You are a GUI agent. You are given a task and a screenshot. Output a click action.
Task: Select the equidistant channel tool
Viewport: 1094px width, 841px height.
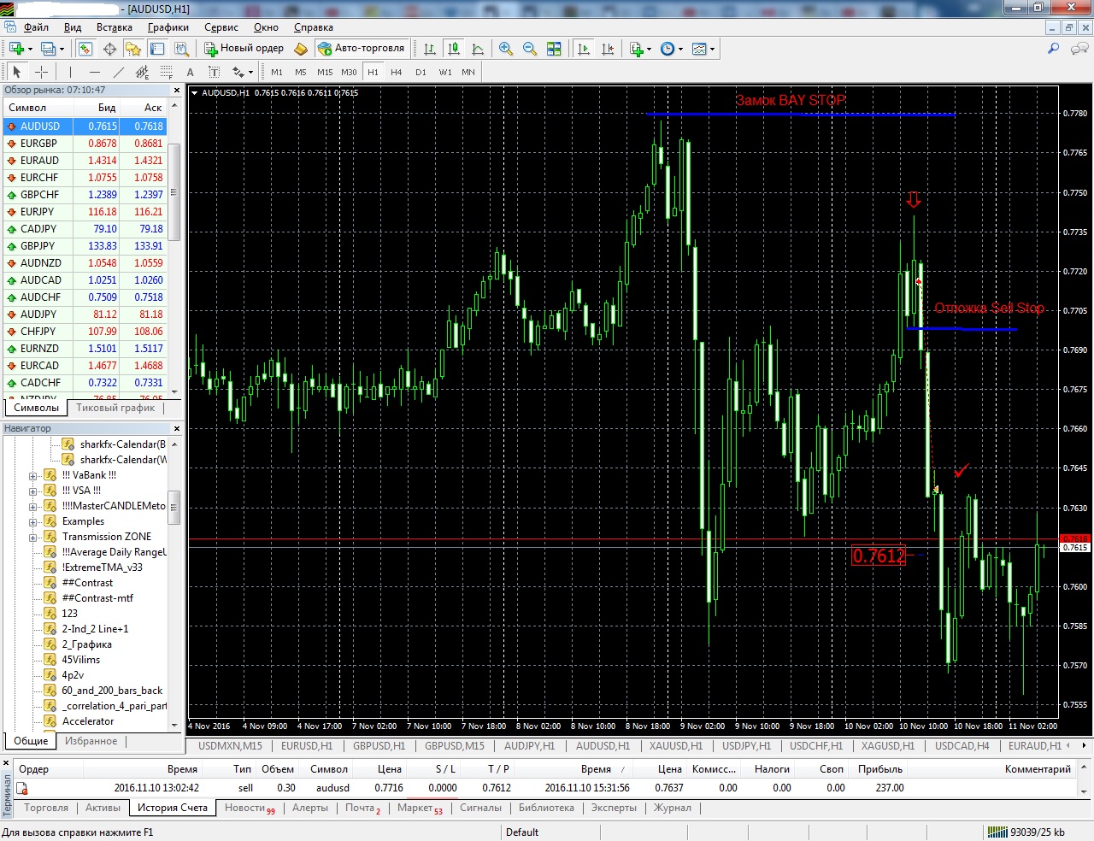click(x=143, y=73)
